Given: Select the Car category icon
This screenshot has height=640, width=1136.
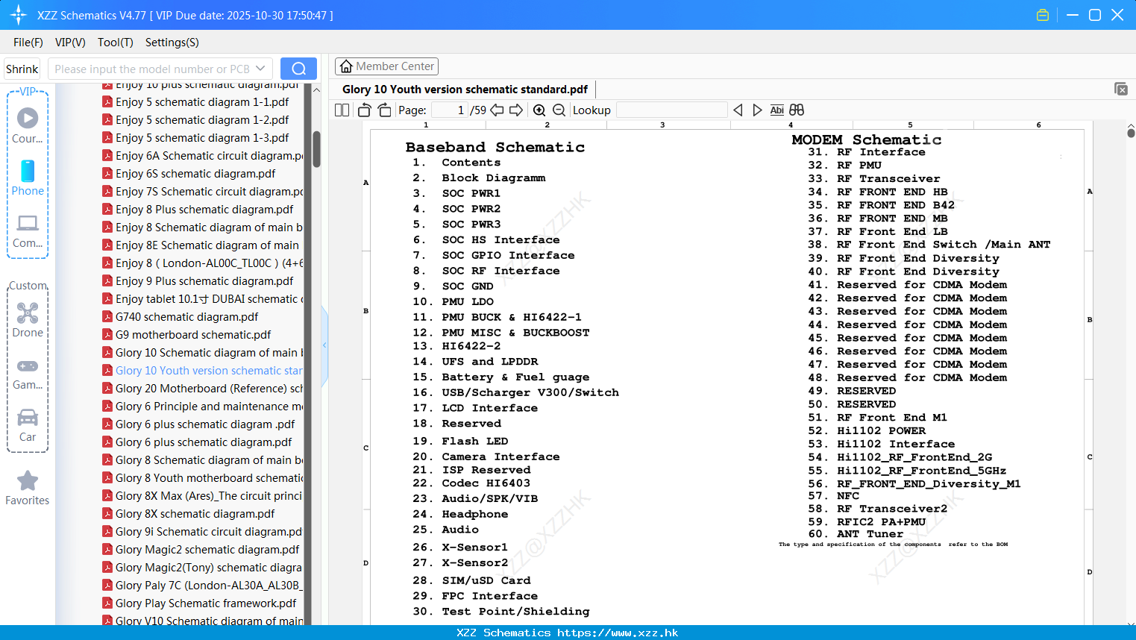Looking at the screenshot, I should pos(28,424).
